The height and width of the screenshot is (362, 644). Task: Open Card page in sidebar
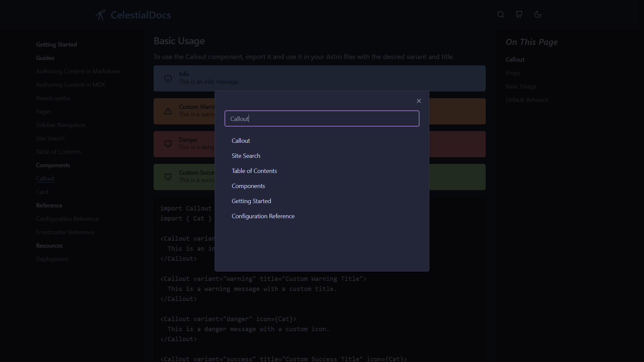(42, 192)
